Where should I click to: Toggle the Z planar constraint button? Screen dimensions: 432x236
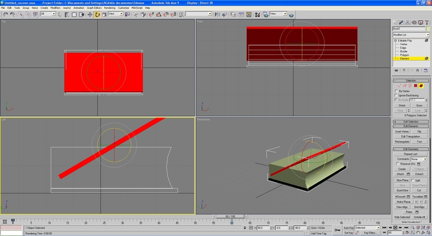point(426,202)
